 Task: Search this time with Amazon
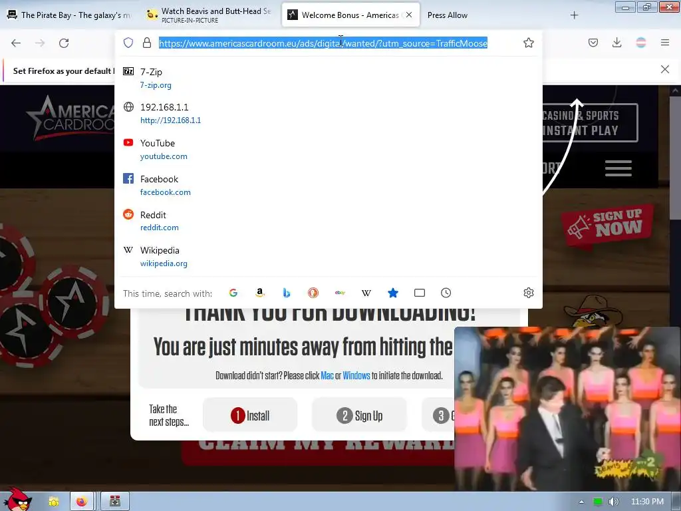click(260, 293)
